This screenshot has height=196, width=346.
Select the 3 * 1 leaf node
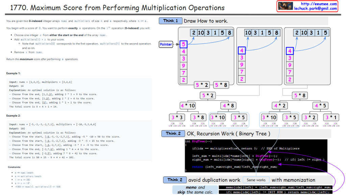[x=331, y=118]
